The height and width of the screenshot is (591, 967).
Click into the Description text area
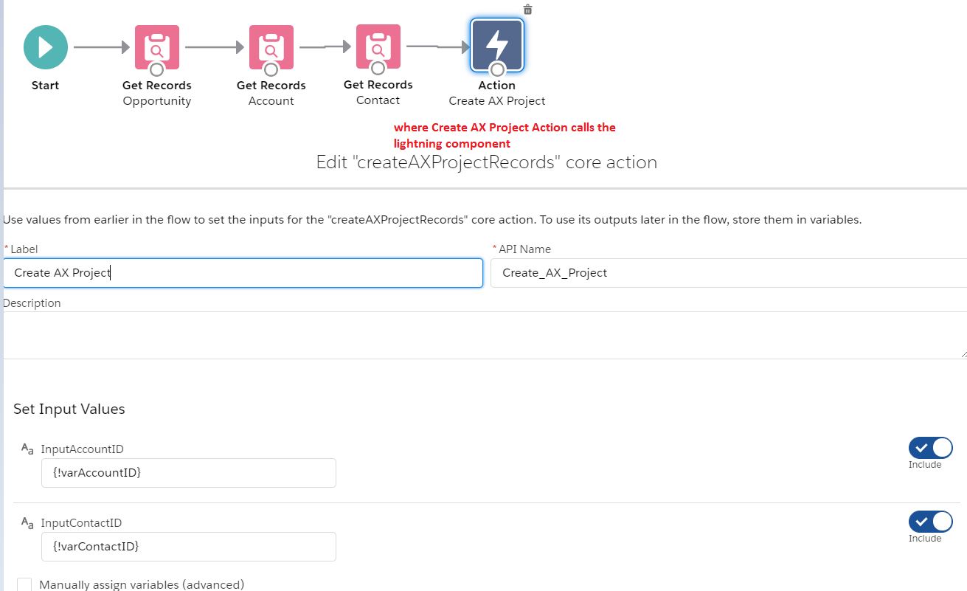tap(485, 335)
